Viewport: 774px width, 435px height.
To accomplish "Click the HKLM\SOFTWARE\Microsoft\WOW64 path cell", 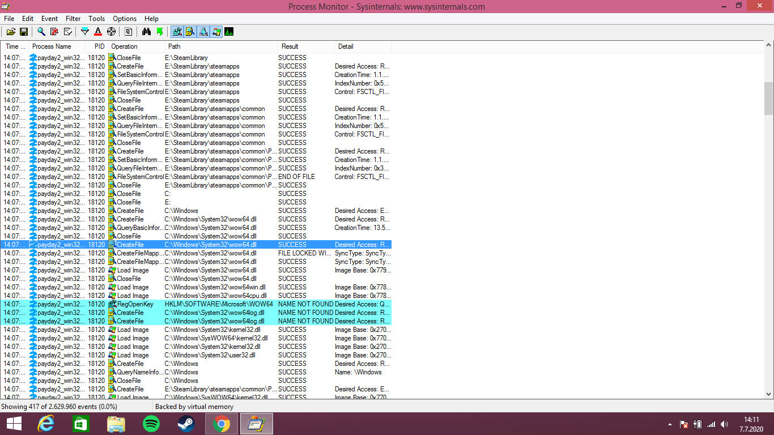I will [219, 304].
